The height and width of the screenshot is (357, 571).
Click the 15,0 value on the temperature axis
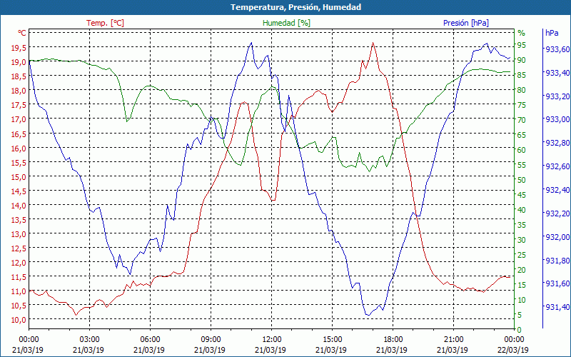17,176
